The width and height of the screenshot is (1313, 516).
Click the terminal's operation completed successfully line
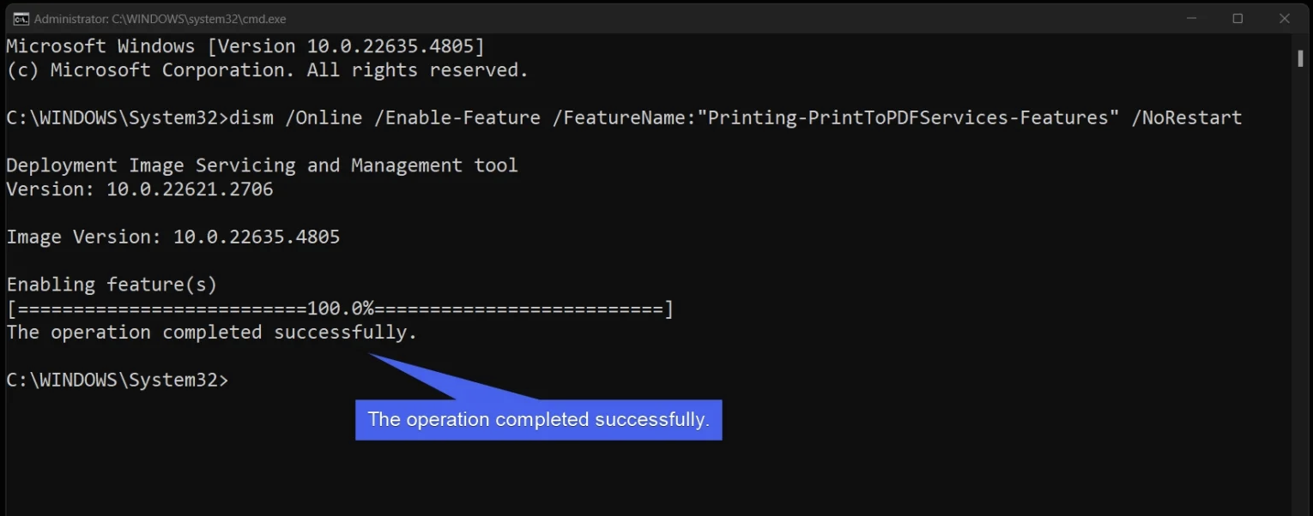pos(211,333)
